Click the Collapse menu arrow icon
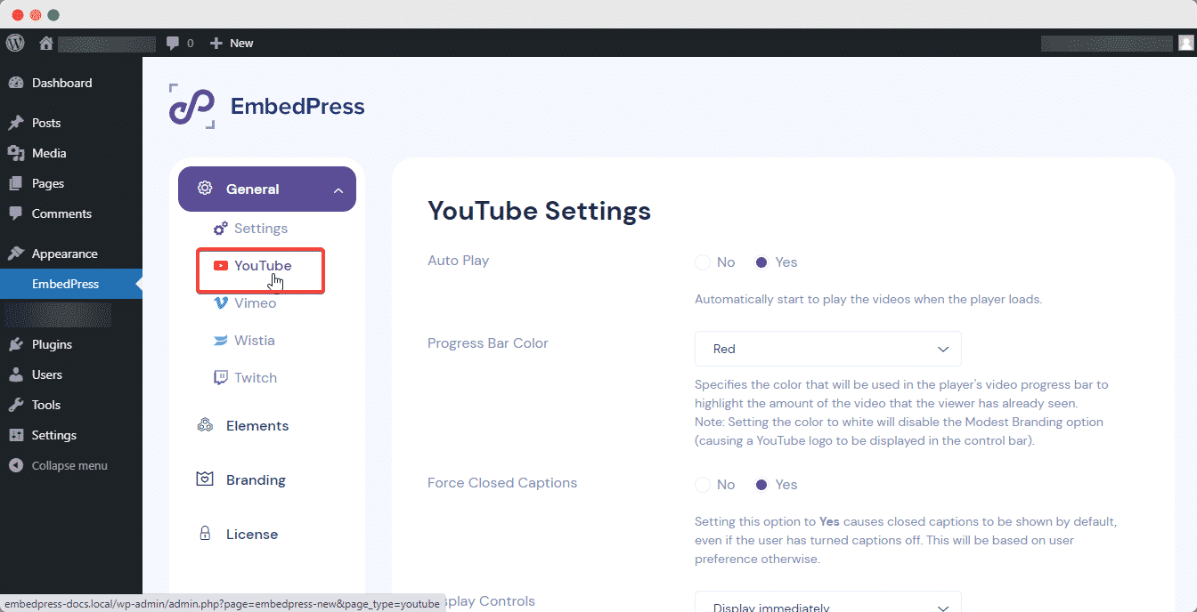 pos(16,465)
